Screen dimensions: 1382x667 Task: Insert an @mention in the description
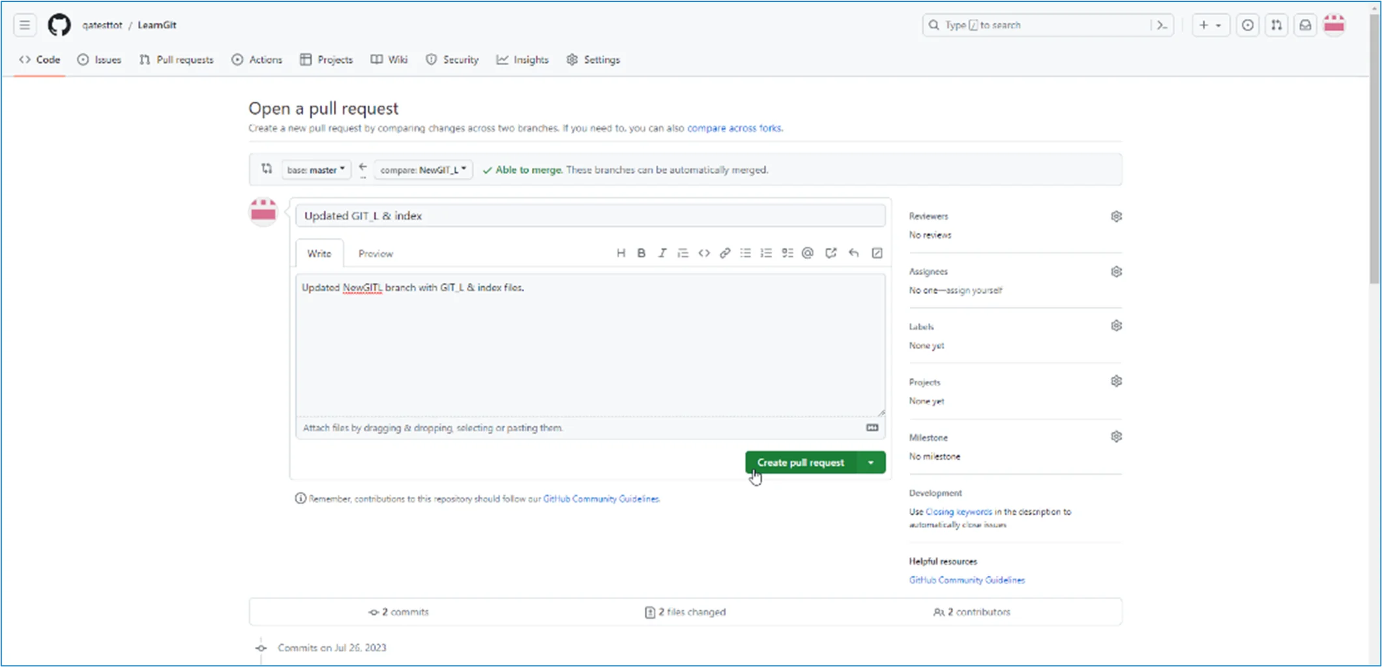click(808, 253)
